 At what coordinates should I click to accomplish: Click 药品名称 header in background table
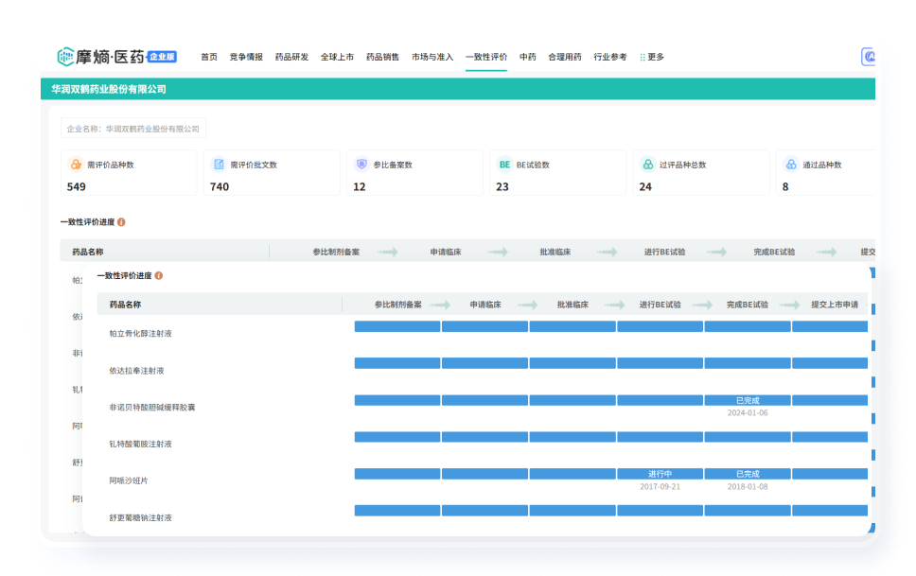point(88,252)
